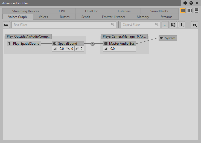This screenshot has height=143, width=201.
Task: Open the SoundBanks tab
Action: coord(159,11)
